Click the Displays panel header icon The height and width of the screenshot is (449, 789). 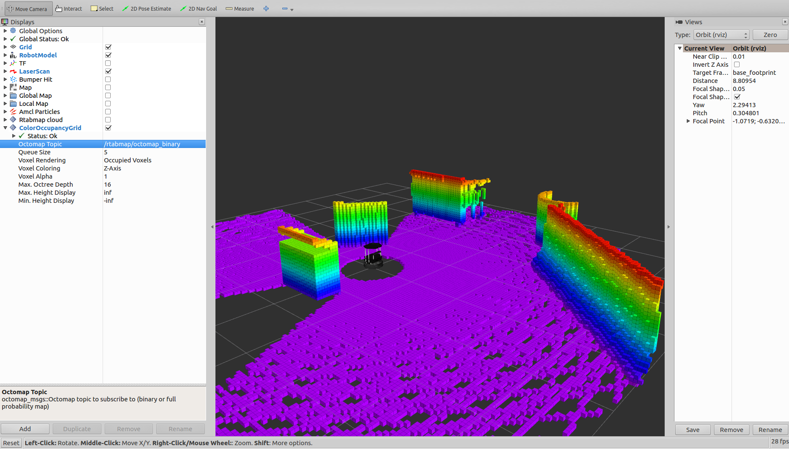tap(5, 22)
